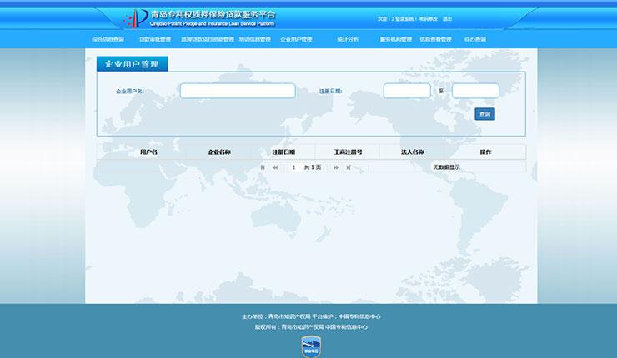
Task: Open 质押贷款项目资助管理 menu
Action: (206, 39)
